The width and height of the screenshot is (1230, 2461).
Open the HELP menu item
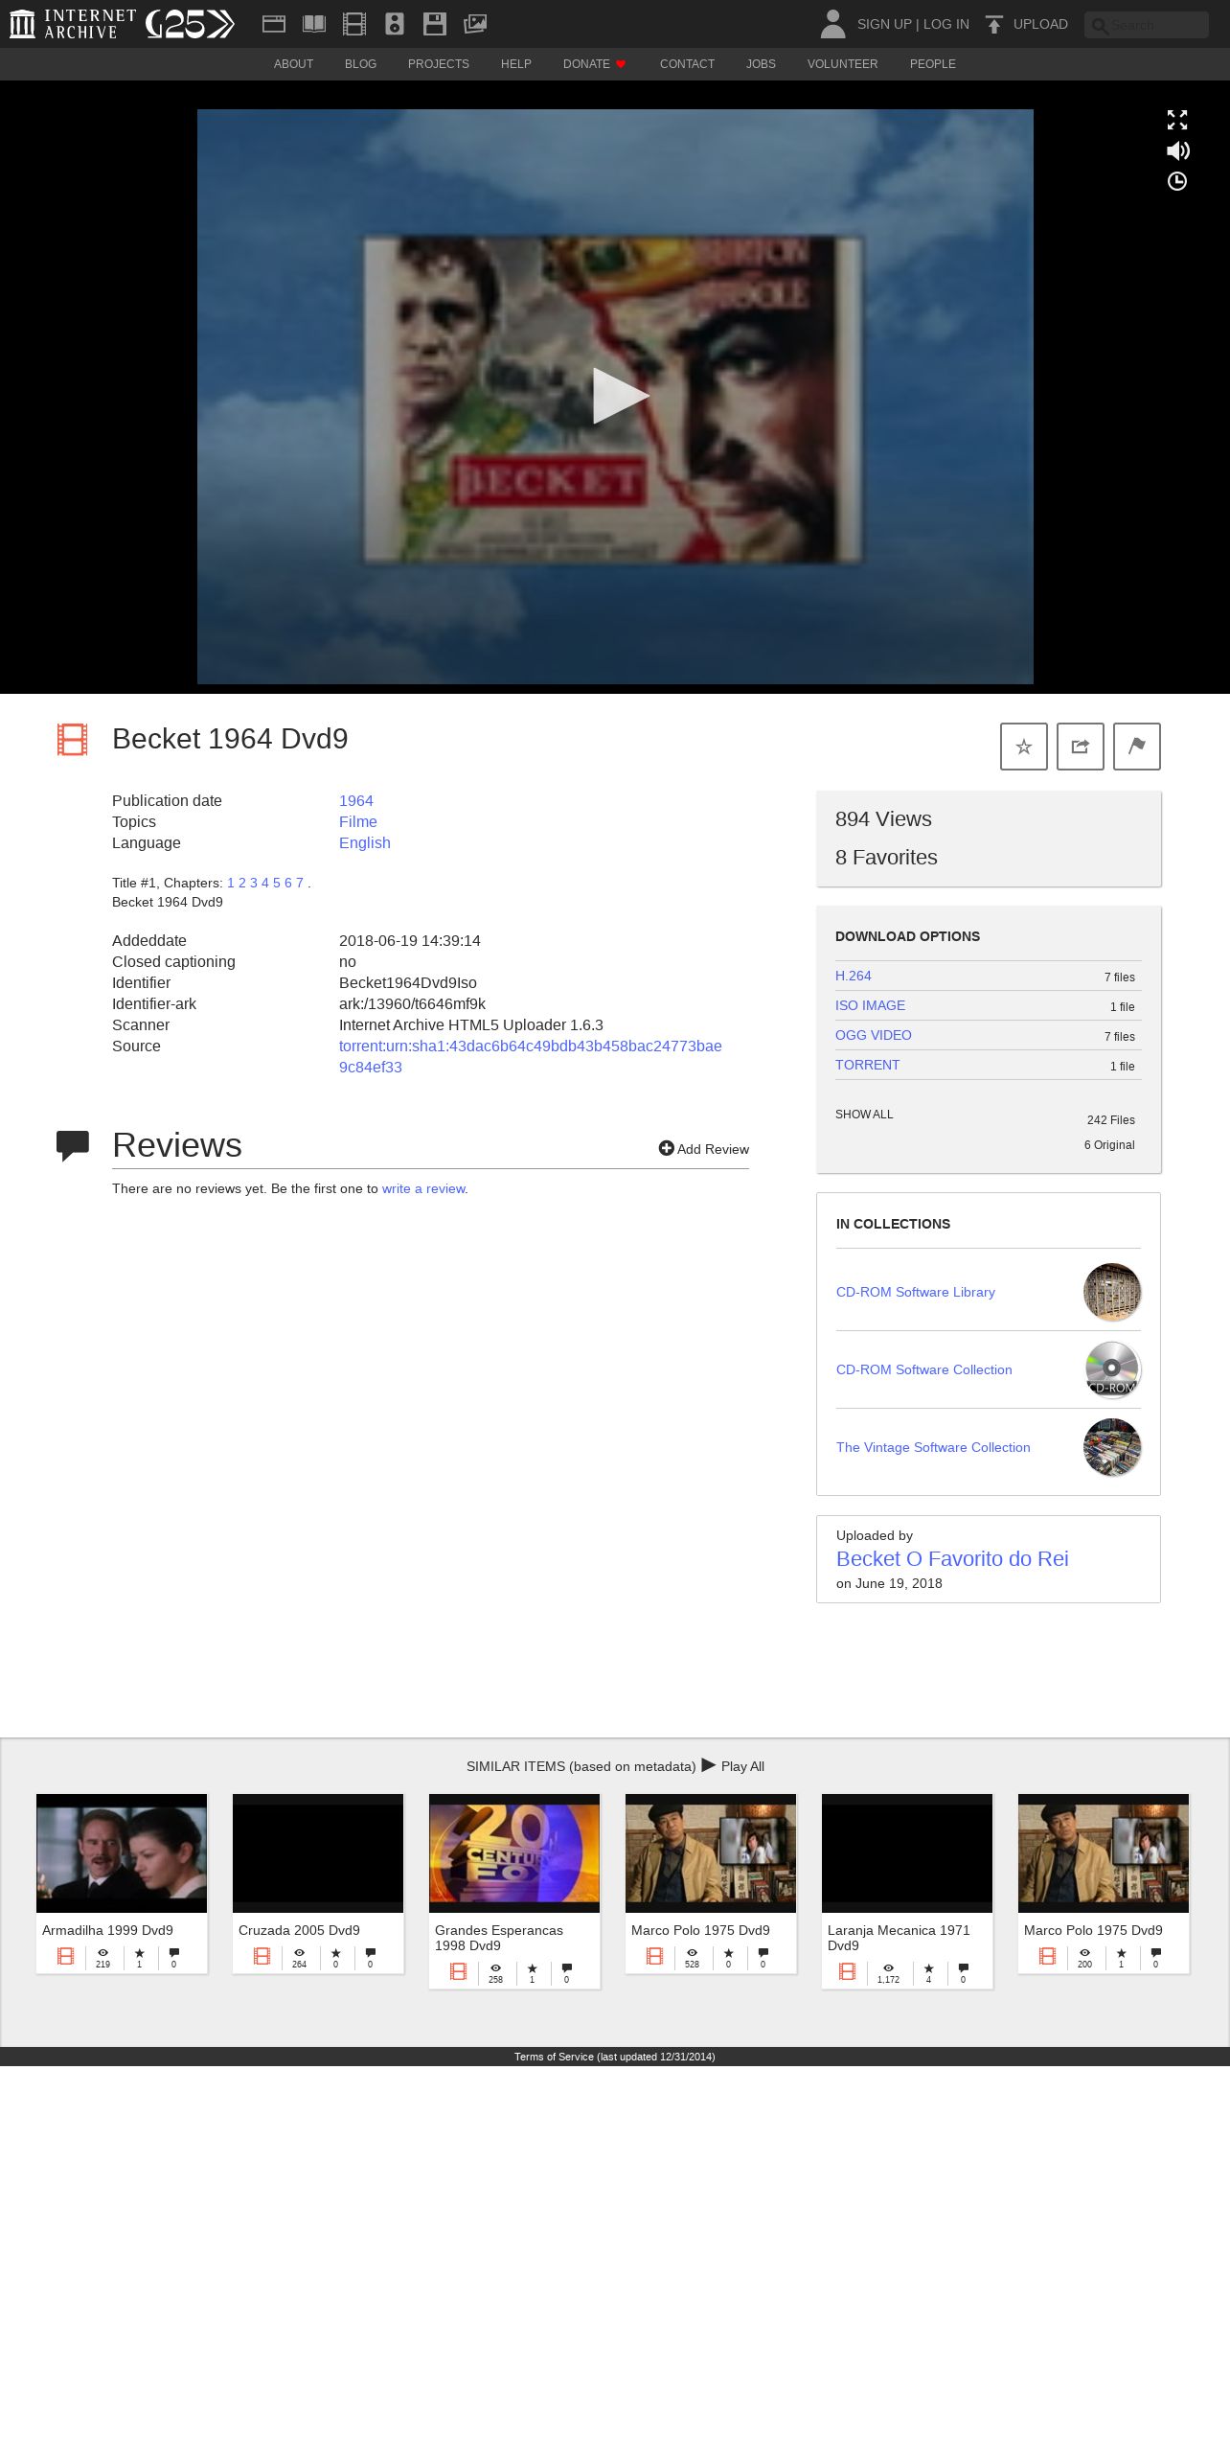click(x=516, y=64)
